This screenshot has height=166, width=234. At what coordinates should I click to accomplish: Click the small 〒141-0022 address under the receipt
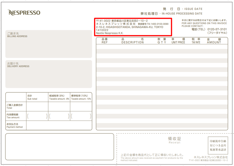(208, 160)
